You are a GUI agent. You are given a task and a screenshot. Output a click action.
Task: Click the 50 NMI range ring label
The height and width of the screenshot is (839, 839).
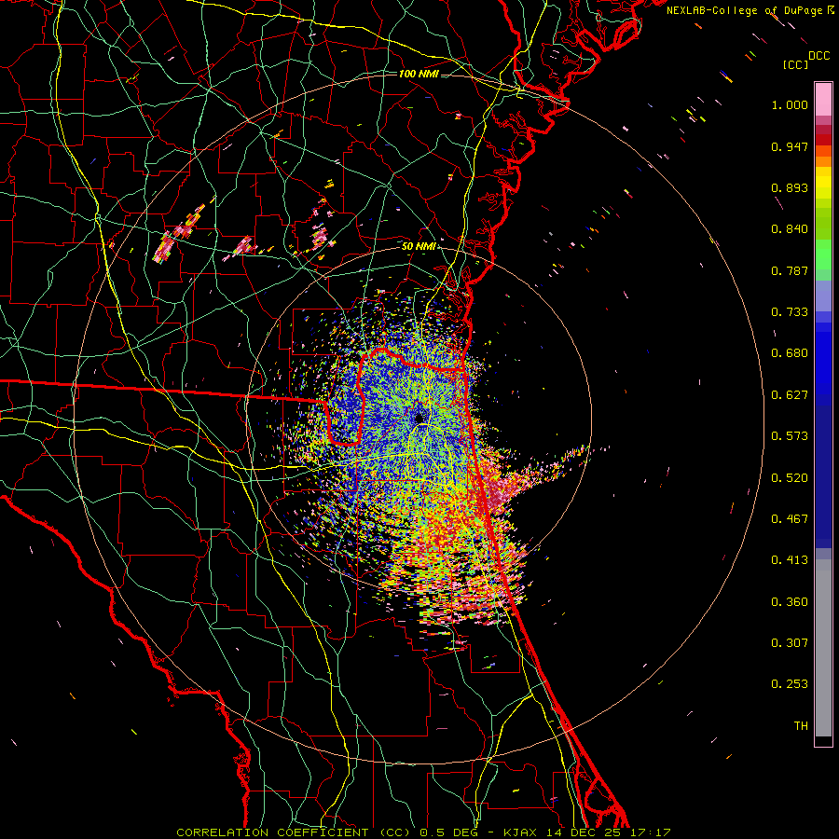point(419,247)
